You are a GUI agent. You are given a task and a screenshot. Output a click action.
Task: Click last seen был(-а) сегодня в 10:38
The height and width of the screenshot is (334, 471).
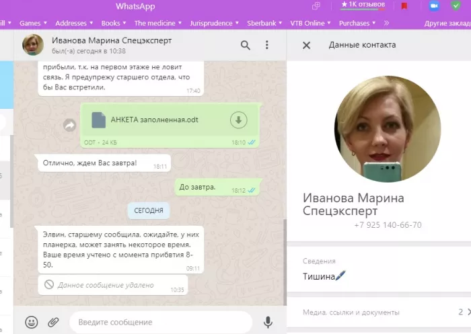tap(89, 51)
